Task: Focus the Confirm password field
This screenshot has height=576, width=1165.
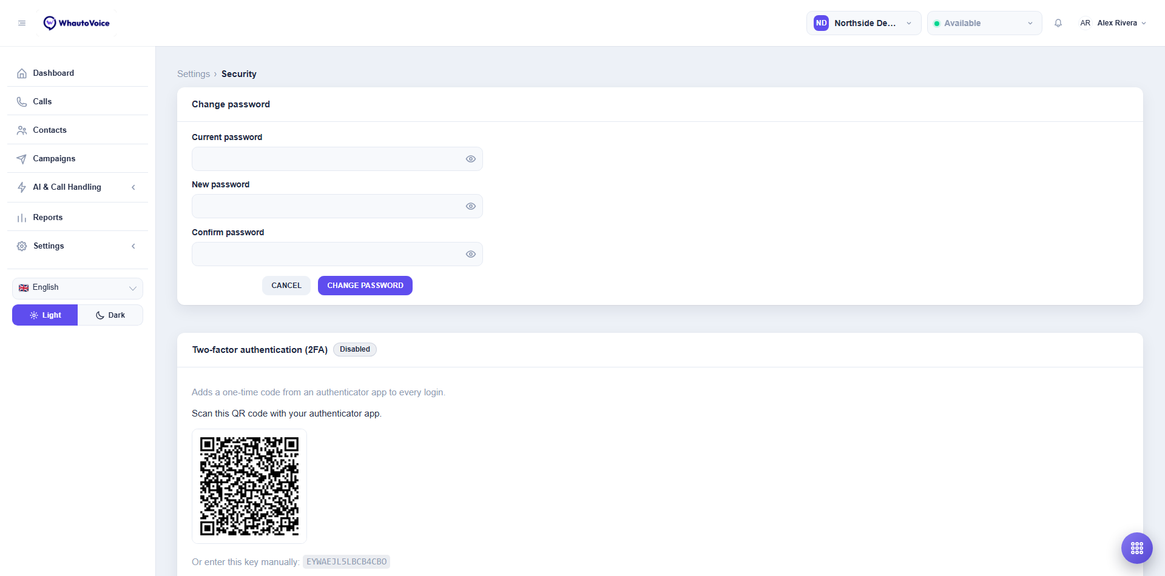Action: tap(337, 254)
